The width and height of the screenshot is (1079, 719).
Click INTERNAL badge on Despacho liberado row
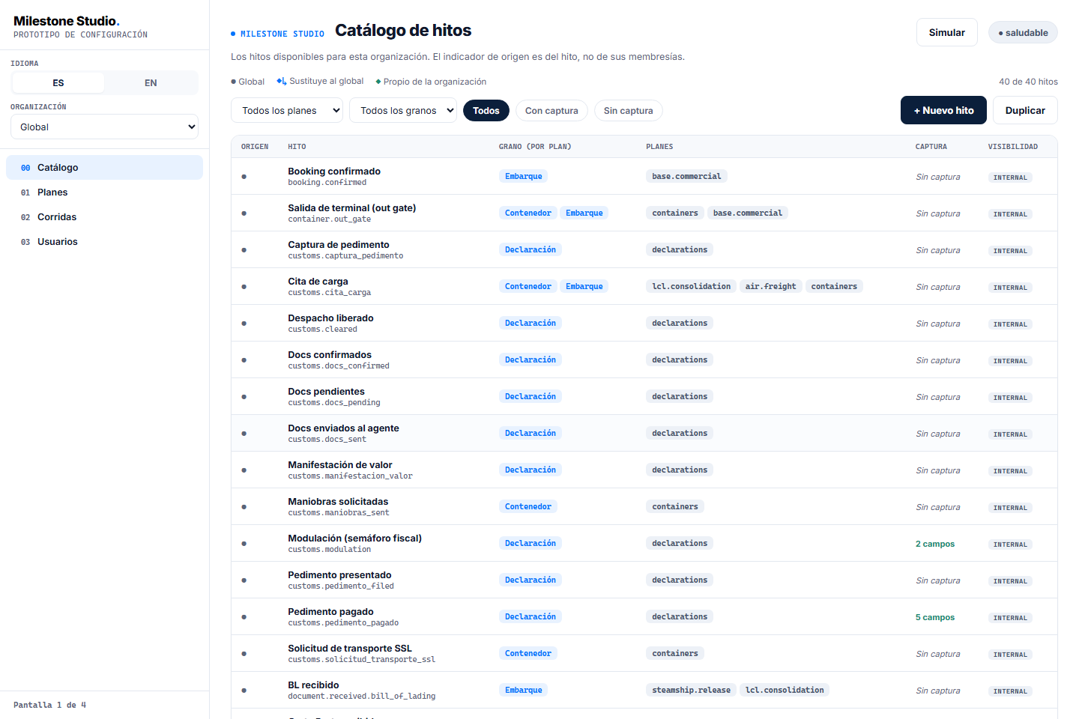(x=1010, y=324)
